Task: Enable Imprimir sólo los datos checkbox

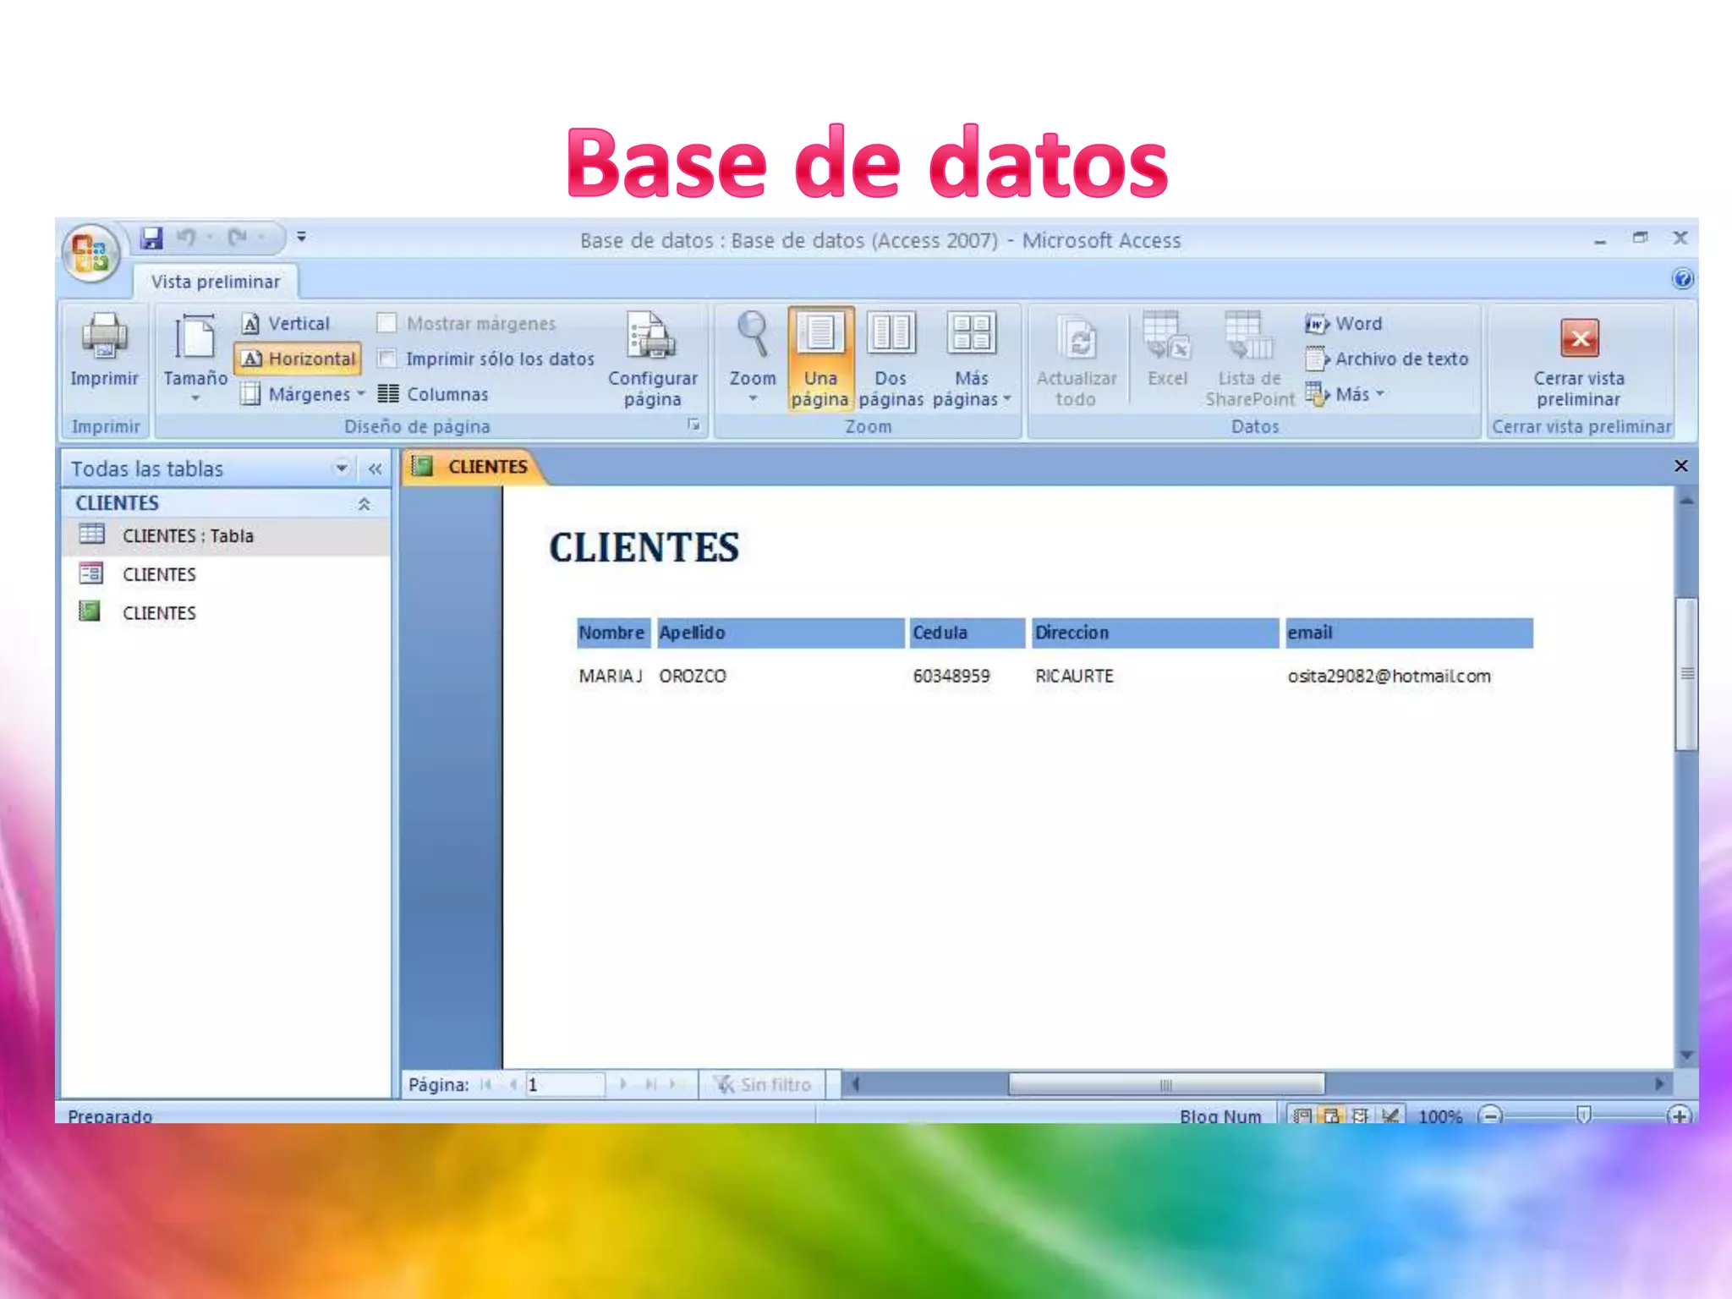Action: [387, 359]
